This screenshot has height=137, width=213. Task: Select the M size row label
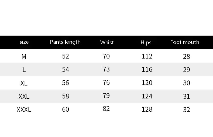24,56
